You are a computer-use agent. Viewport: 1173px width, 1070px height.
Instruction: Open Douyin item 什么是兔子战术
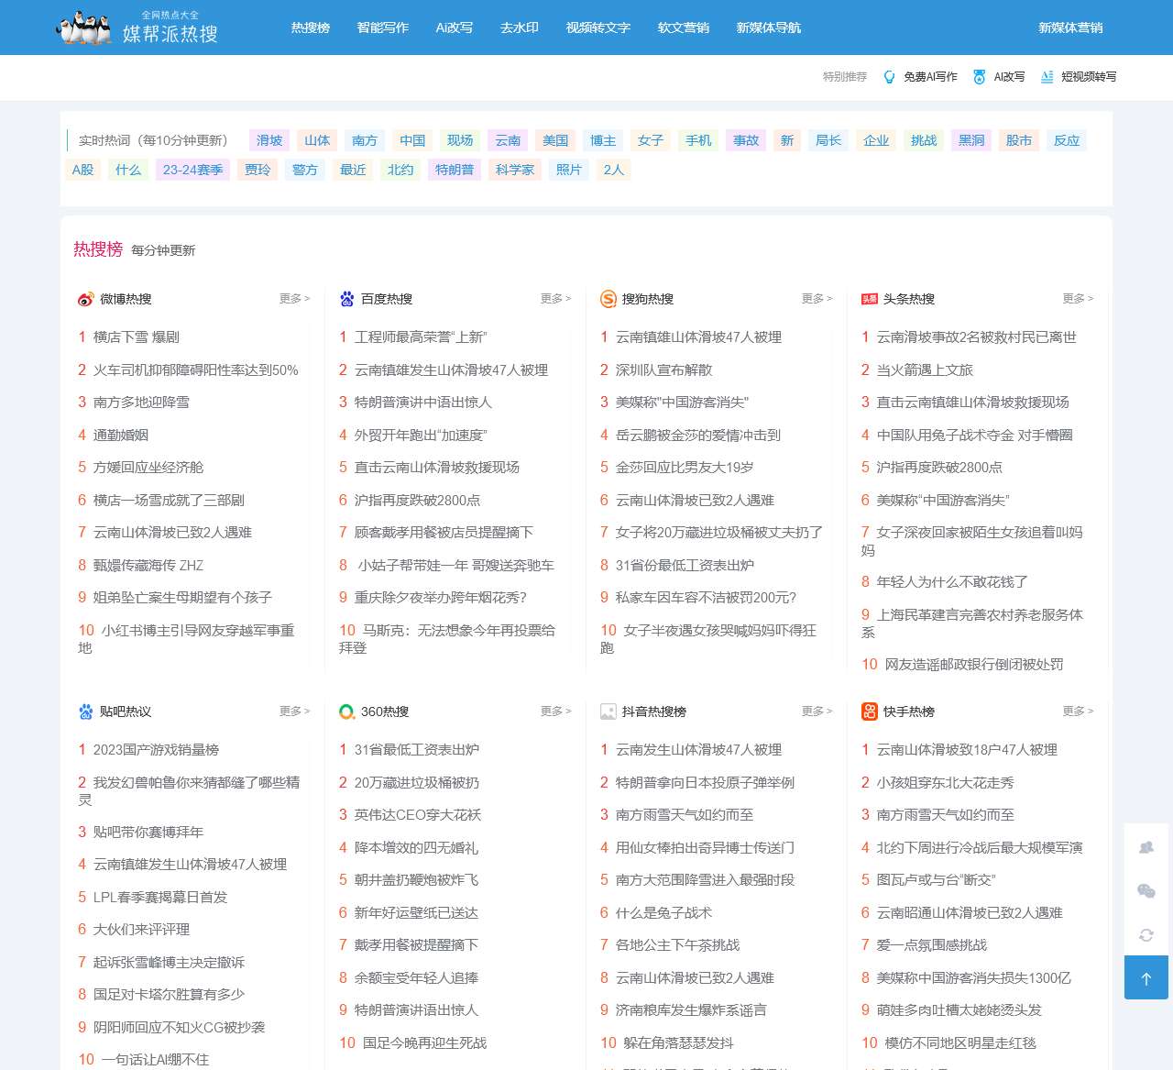(x=663, y=913)
